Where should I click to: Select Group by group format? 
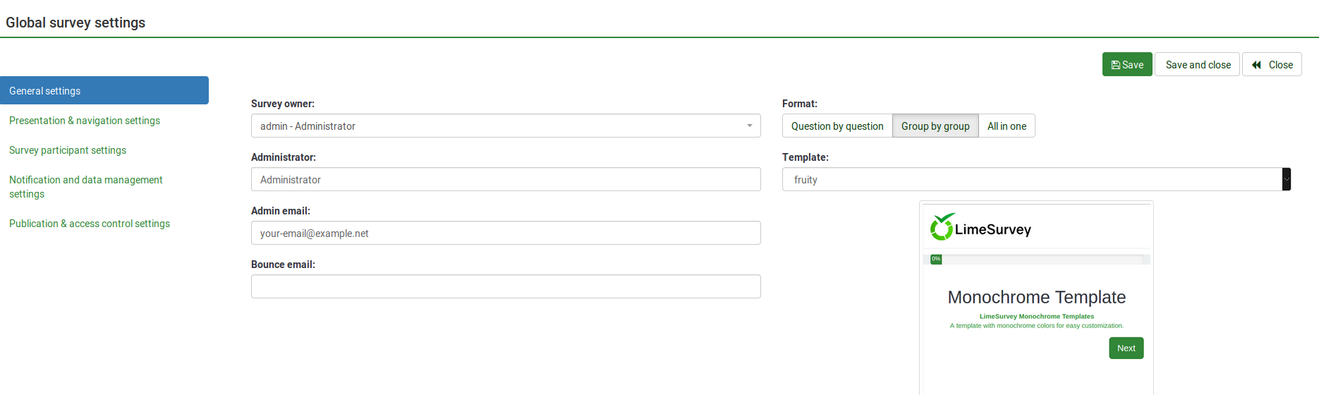pos(935,126)
